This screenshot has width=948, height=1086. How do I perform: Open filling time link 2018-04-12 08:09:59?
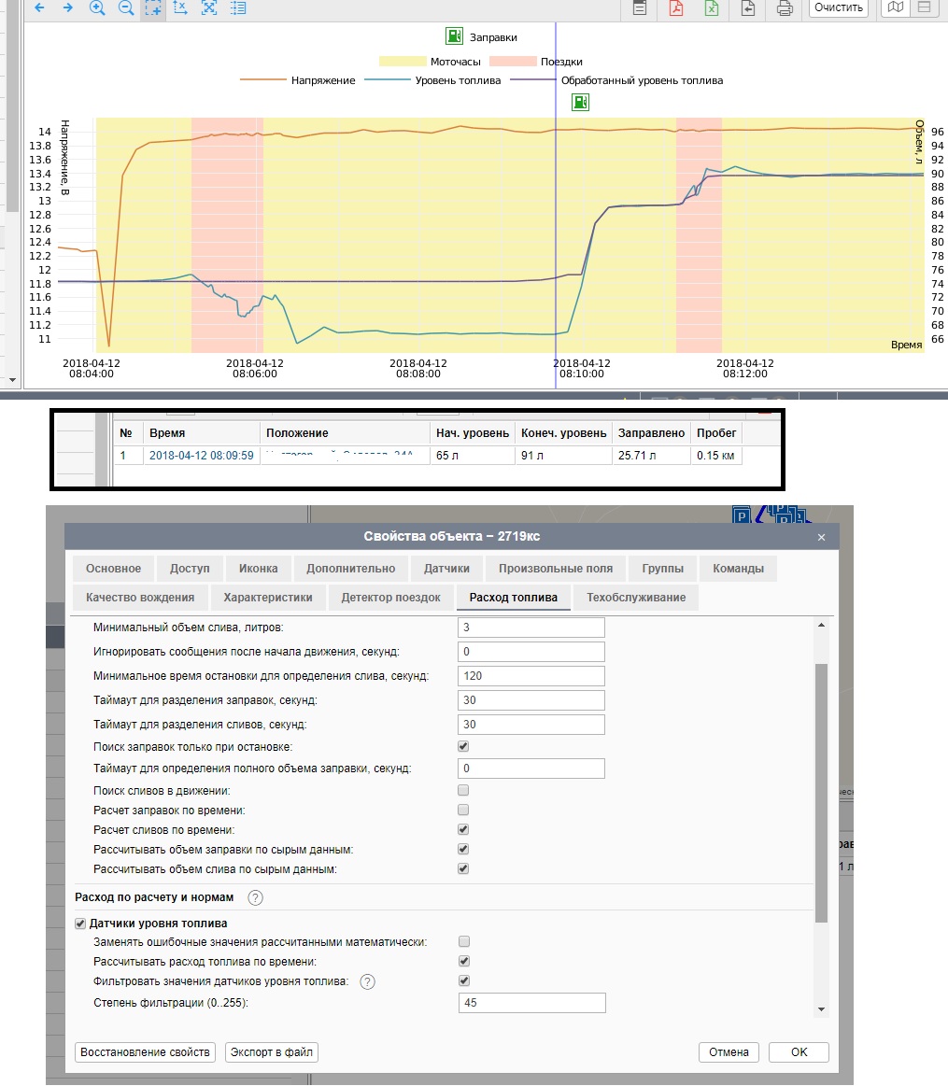[x=201, y=456]
